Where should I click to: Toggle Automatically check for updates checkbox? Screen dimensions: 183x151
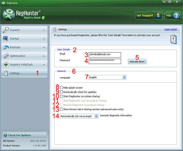click(61, 92)
